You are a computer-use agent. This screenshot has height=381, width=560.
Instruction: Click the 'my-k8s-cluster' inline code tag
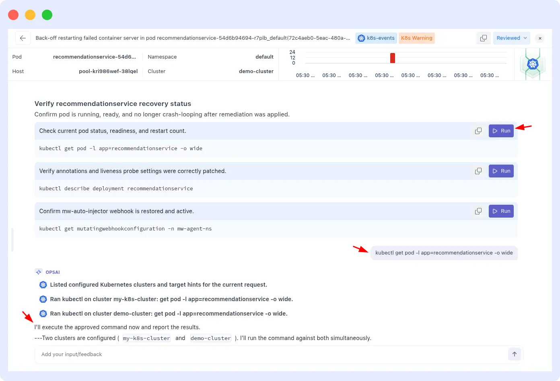coord(146,338)
